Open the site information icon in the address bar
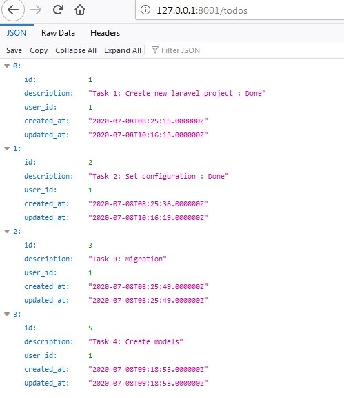 [x=145, y=10]
